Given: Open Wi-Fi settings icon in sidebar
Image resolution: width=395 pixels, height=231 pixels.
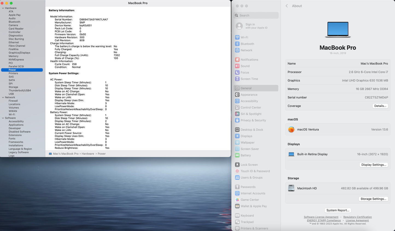Looking at the screenshot, I should click(237, 37).
